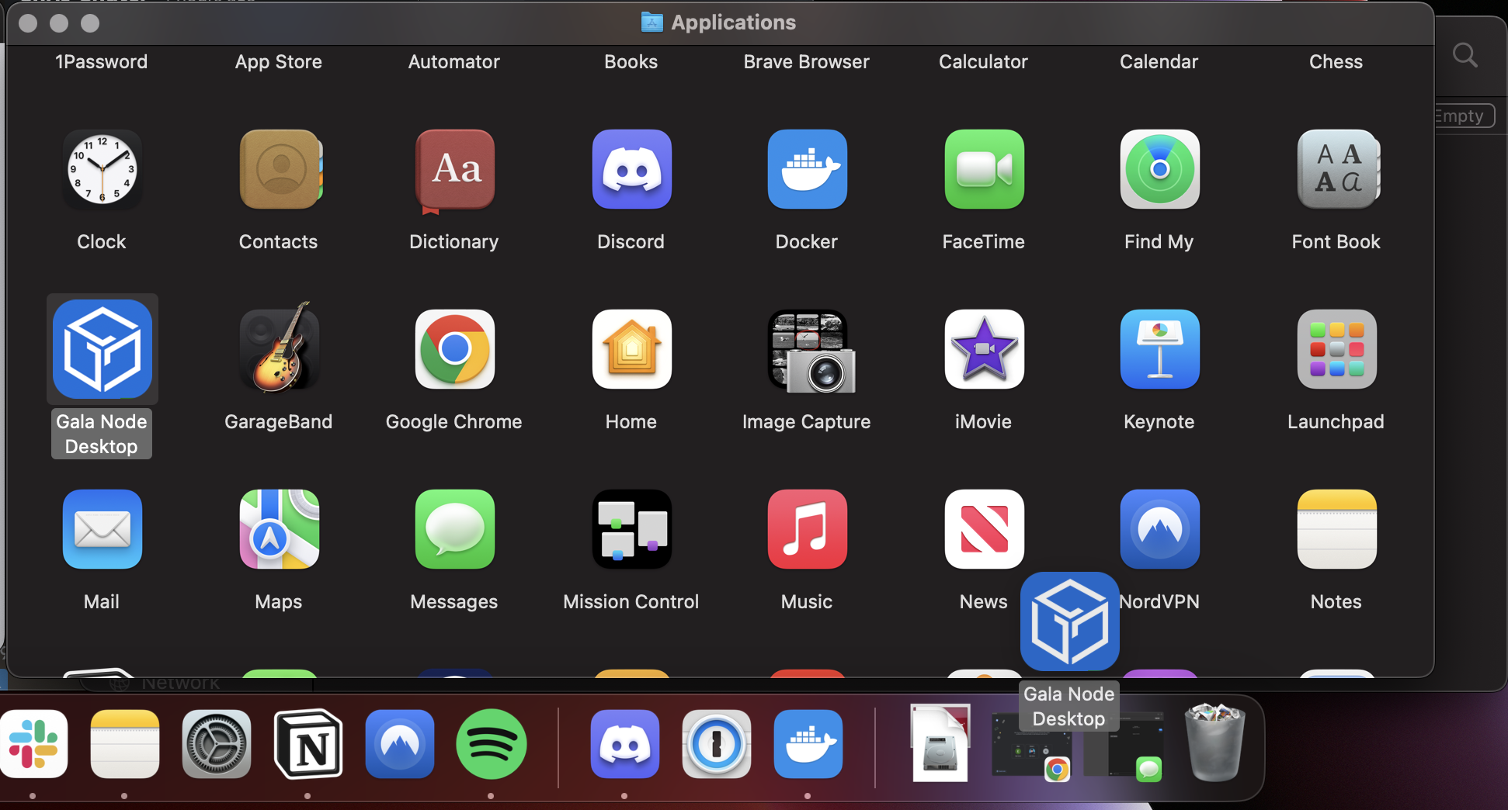Click the 1Password icon in the Dock
The image size is (1508, 810).
pos(717,744)
